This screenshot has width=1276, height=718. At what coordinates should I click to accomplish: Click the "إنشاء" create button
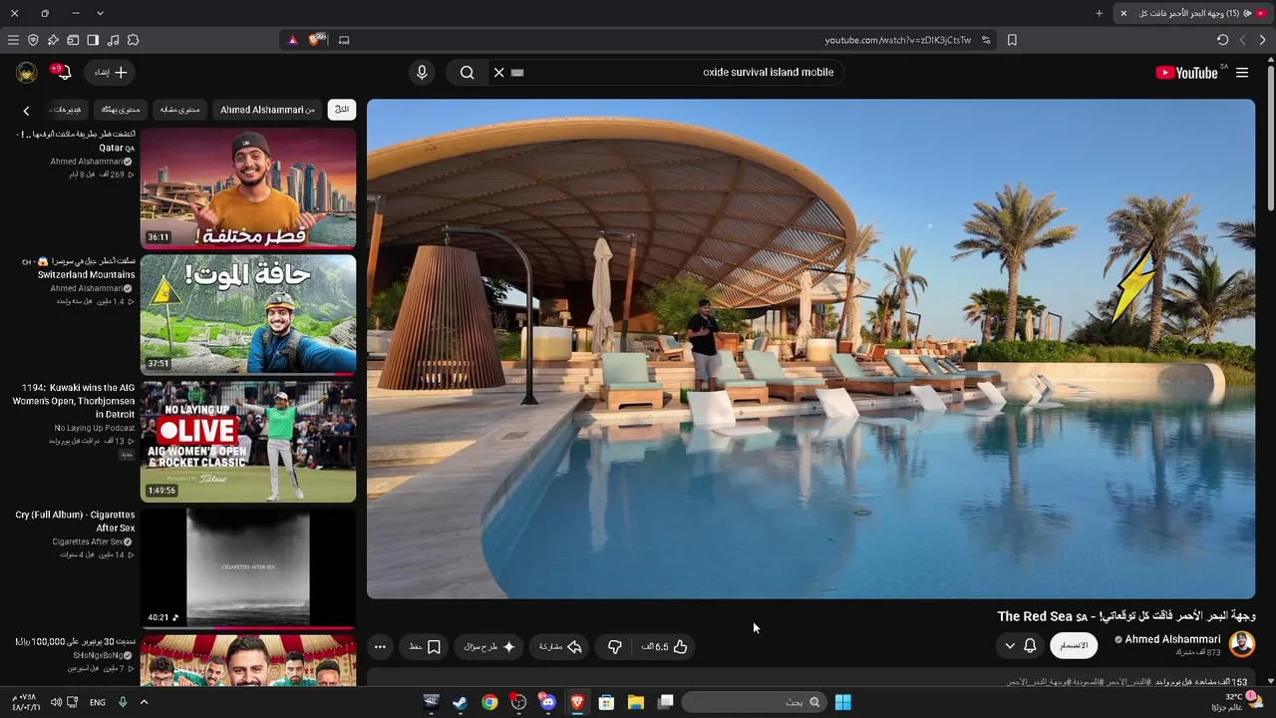click(x=110, y=73)
